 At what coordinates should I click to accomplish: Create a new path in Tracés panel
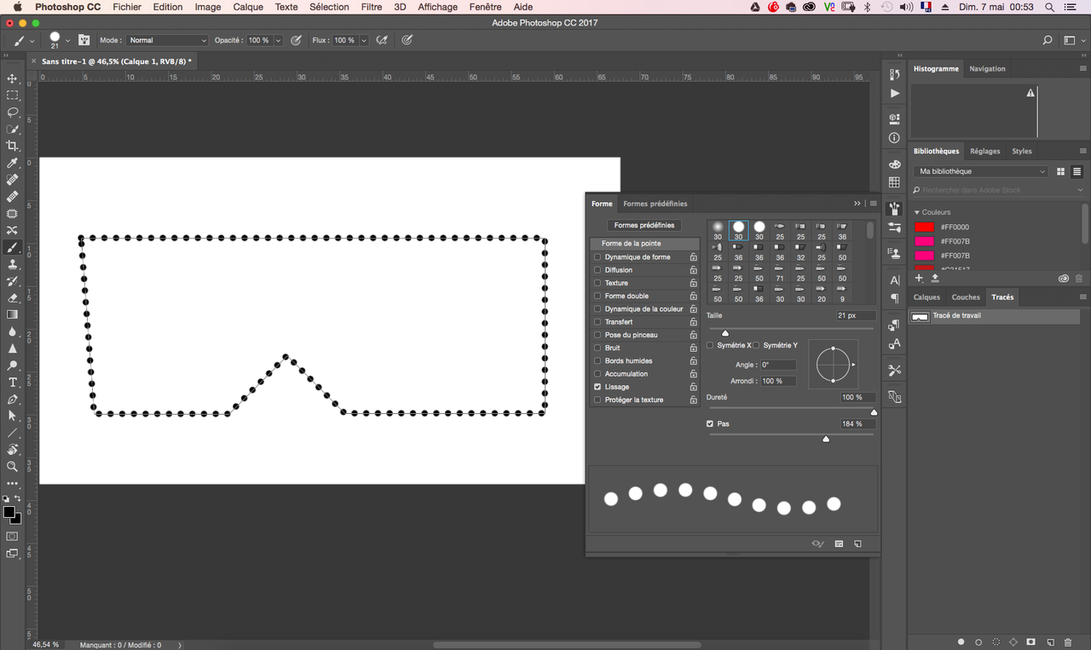(1050, 641)
